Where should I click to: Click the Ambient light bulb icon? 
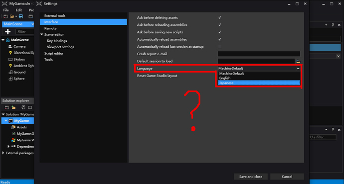(x=10, y=66)
